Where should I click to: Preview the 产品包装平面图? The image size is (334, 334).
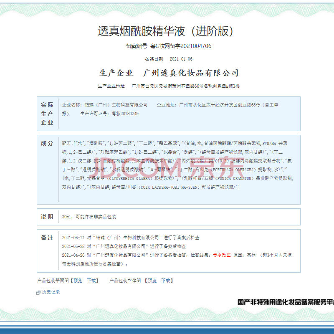[x=78, y=281]
